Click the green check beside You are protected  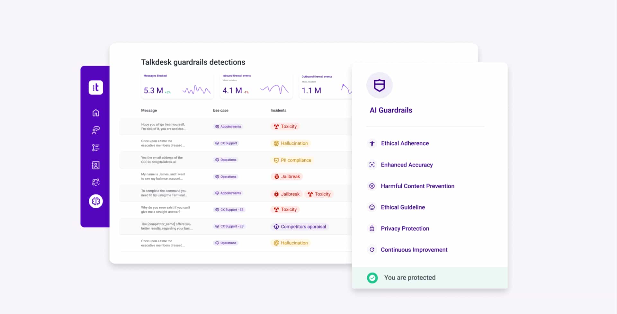click(372, 278)
